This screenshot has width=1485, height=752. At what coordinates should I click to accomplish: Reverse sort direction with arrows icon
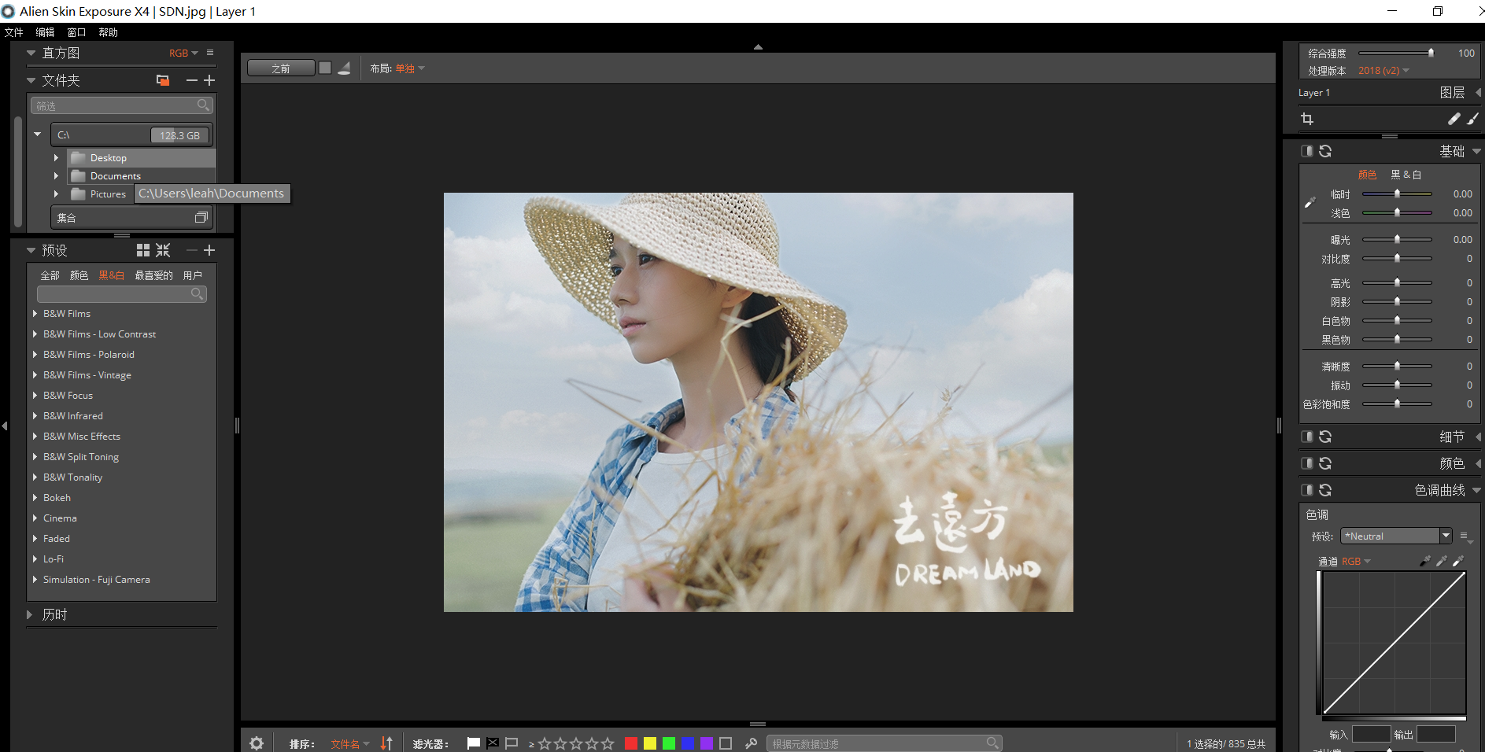point(386,743)
